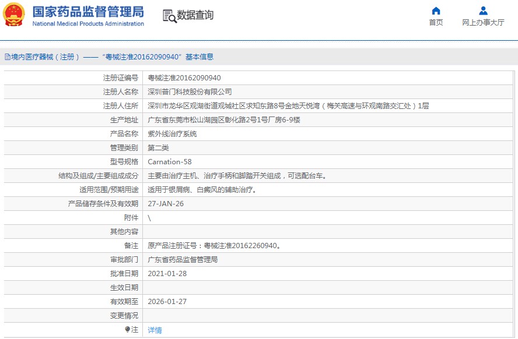
Task: Click registrant name 深圳普门科技股份有限公司
Action: tap(190, 92)
